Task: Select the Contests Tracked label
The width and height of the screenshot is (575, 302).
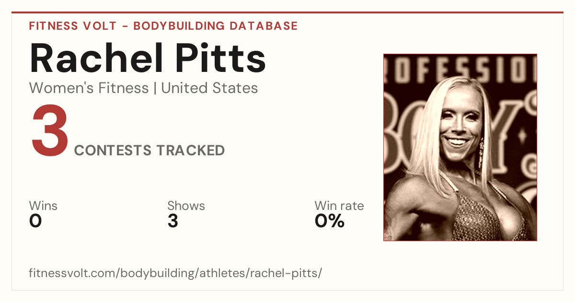Action: coord(149,151)
